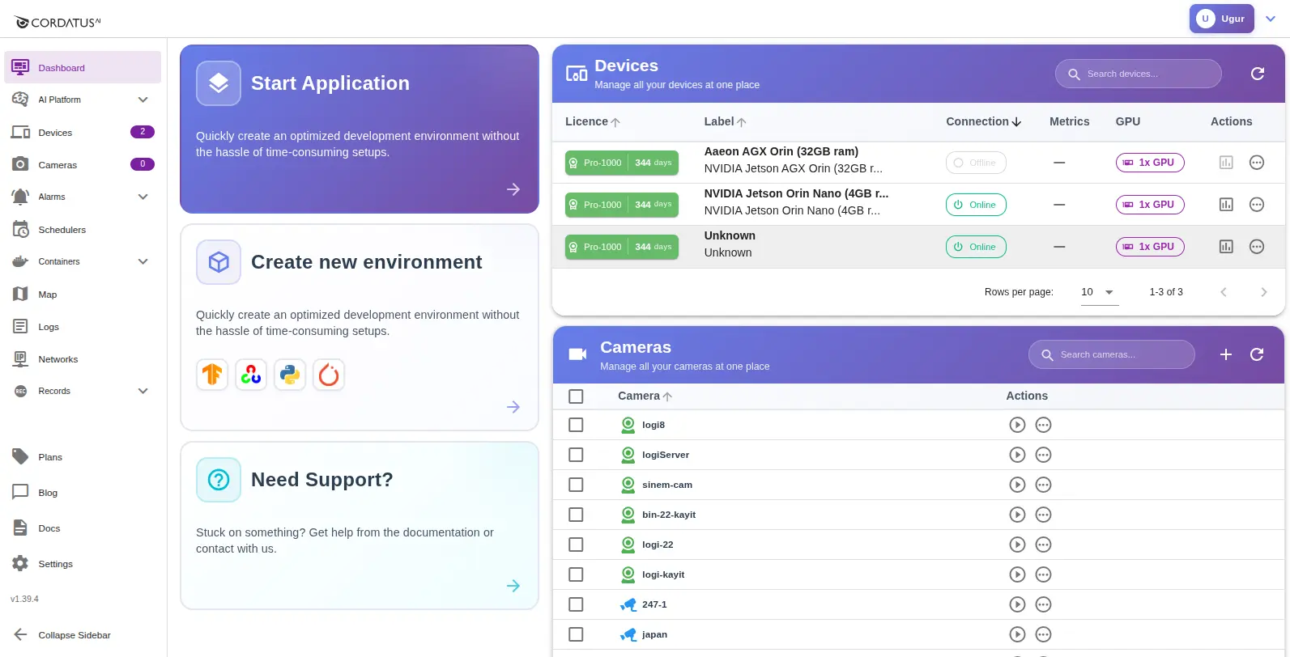This screenshot has height=657, width=1290.
Task: Check the logi-kayit camera checkbox
Action: point(576,574)
